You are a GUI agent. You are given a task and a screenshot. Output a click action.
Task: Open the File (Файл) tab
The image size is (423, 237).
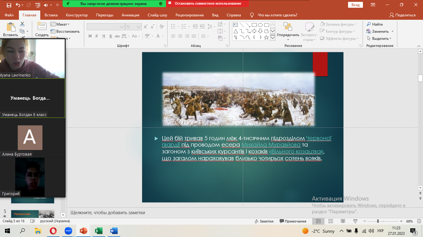[9, 15]
